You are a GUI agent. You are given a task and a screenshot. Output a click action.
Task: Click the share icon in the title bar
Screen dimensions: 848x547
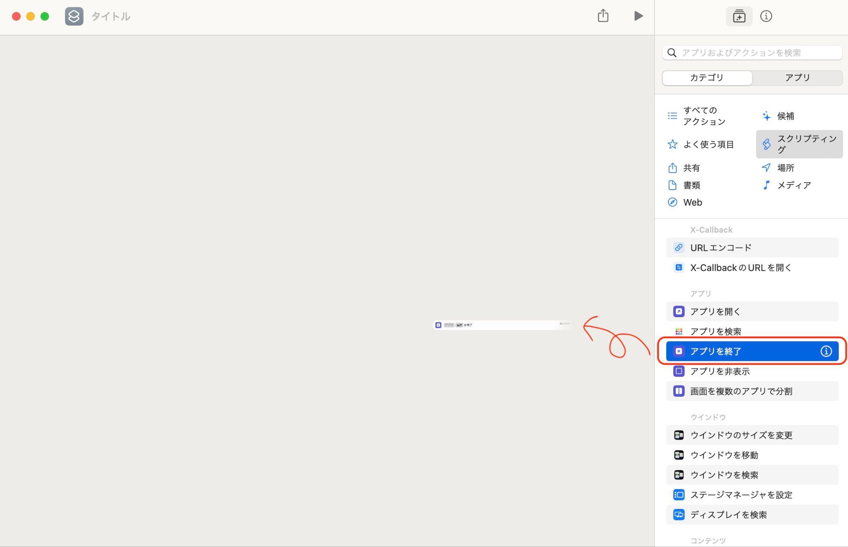pyautogui.click(x=603, y=16)
